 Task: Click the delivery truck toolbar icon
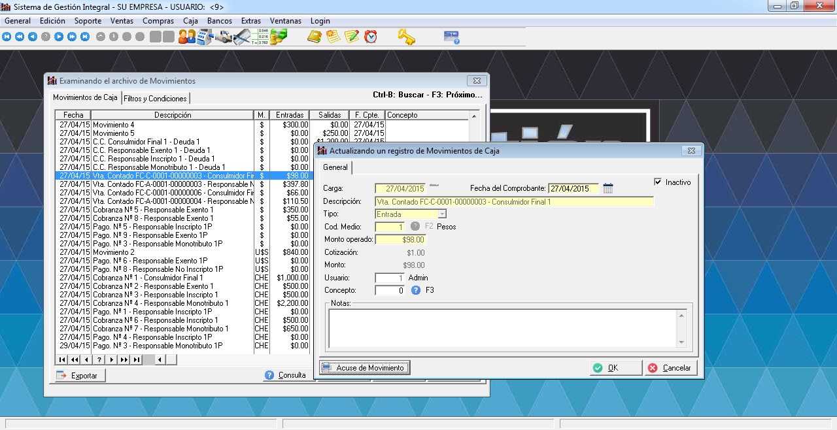[224, 37]
